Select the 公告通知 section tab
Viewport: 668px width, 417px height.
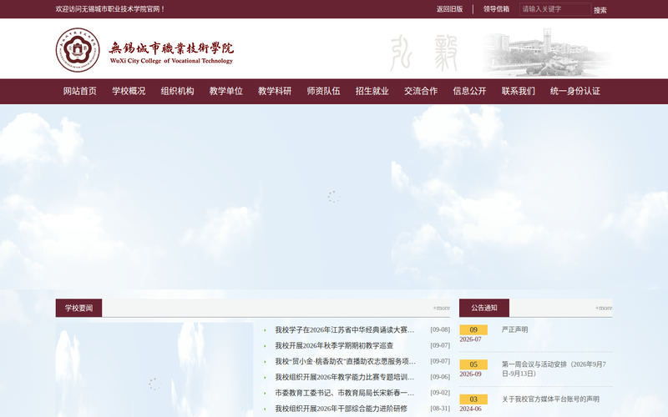[x=484, y=308]
